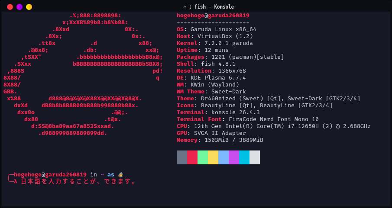Click 'Memory: 1503MiB / 3889MiB' line

220,140
